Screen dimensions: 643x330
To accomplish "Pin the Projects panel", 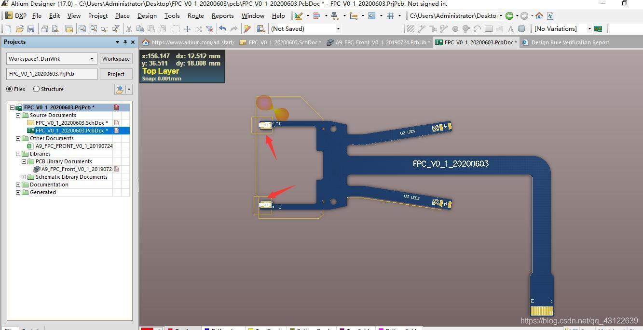I will (x=125, y=42).
